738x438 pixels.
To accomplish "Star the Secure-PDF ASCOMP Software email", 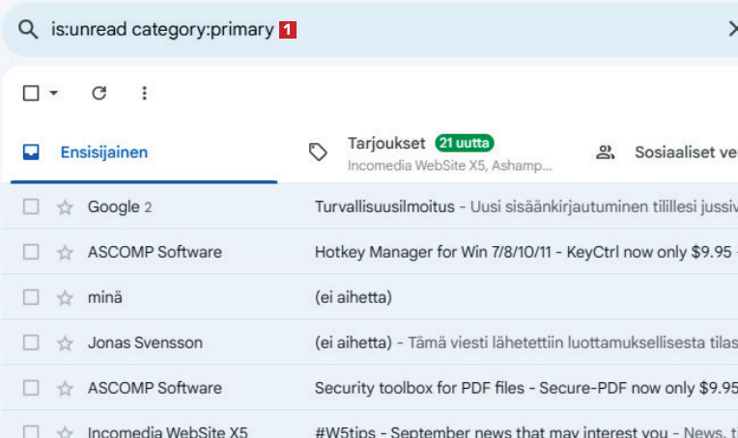I will pyautogui.click(x=65, y=389).
